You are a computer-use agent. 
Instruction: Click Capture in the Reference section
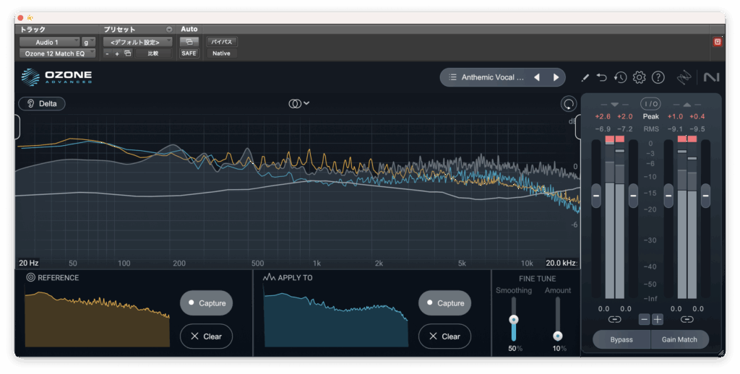[x=206, y=303]
